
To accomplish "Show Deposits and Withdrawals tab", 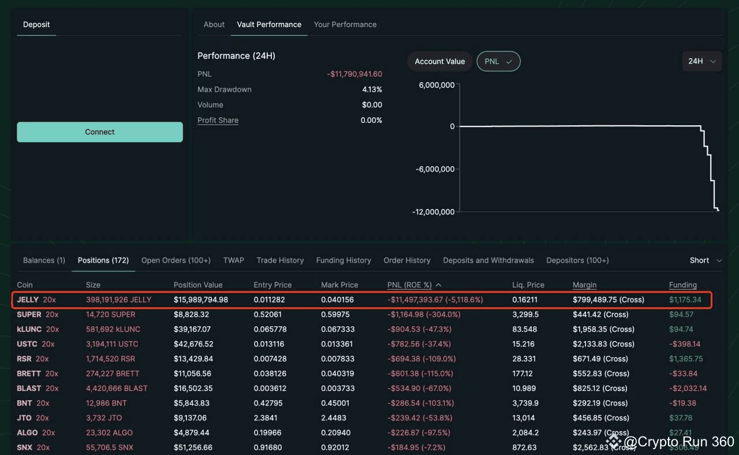I will (488, 260).
